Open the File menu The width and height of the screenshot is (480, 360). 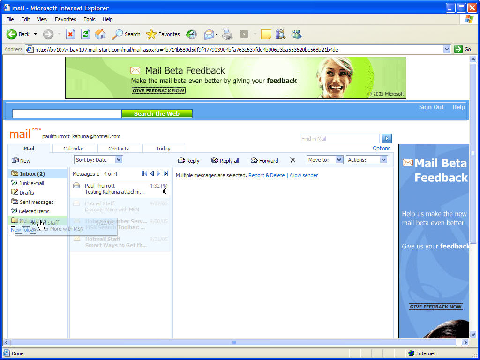(10, 19)
